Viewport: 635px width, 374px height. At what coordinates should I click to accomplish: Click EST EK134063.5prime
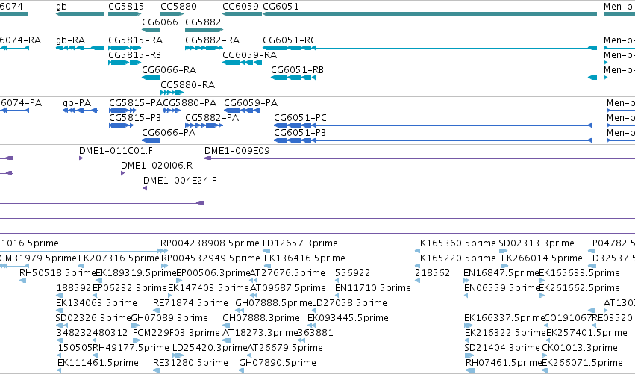96,303
